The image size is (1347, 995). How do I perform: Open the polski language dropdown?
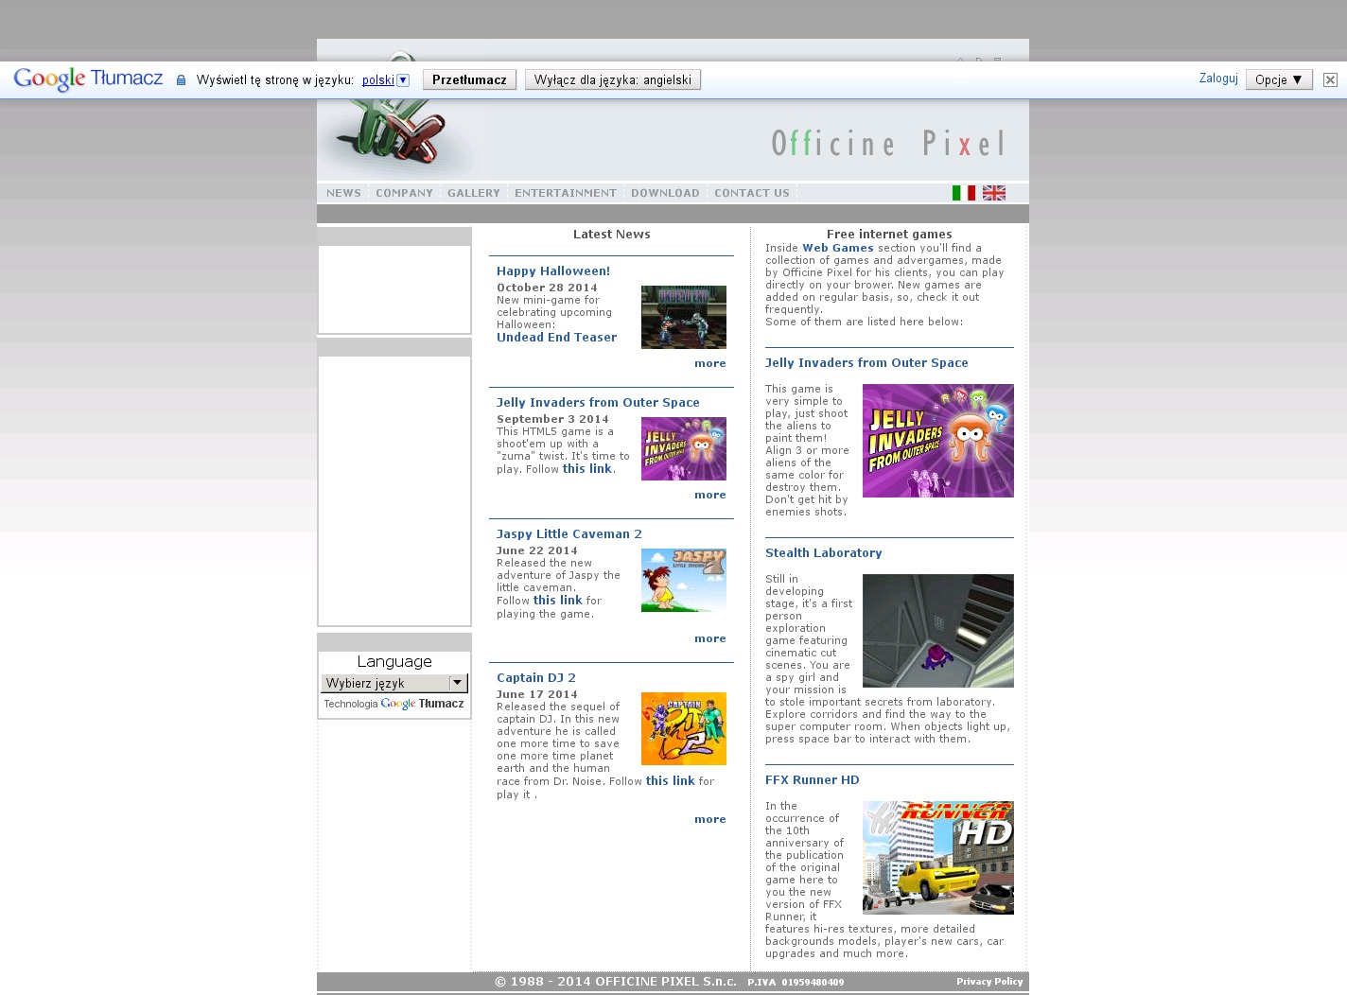coord(385,80)
